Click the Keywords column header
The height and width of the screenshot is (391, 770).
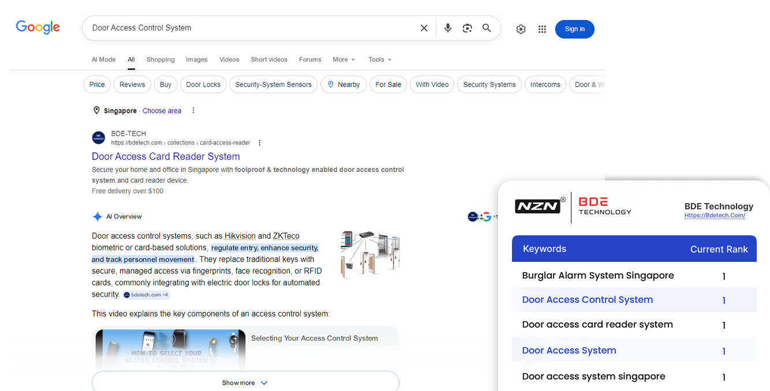[x=544, y=249]
